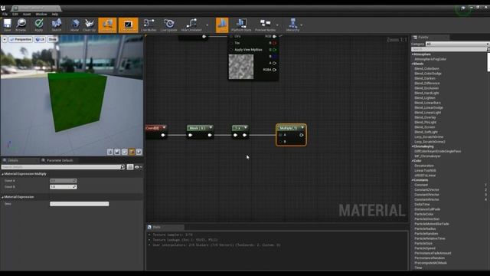The width and height of the screenshot is (490, 276).
Task: Select Blend_Overlay in the Palette list
Action: pyautogui.click(x=425, y=117)
